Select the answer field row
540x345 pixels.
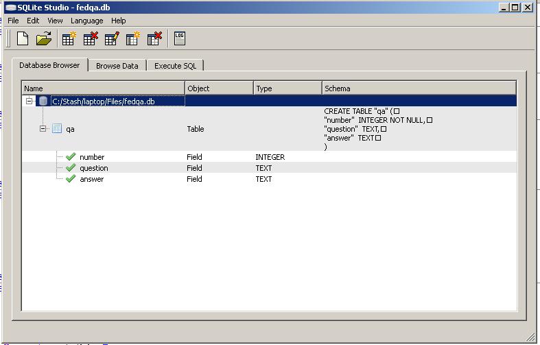[x=269, y=179]
